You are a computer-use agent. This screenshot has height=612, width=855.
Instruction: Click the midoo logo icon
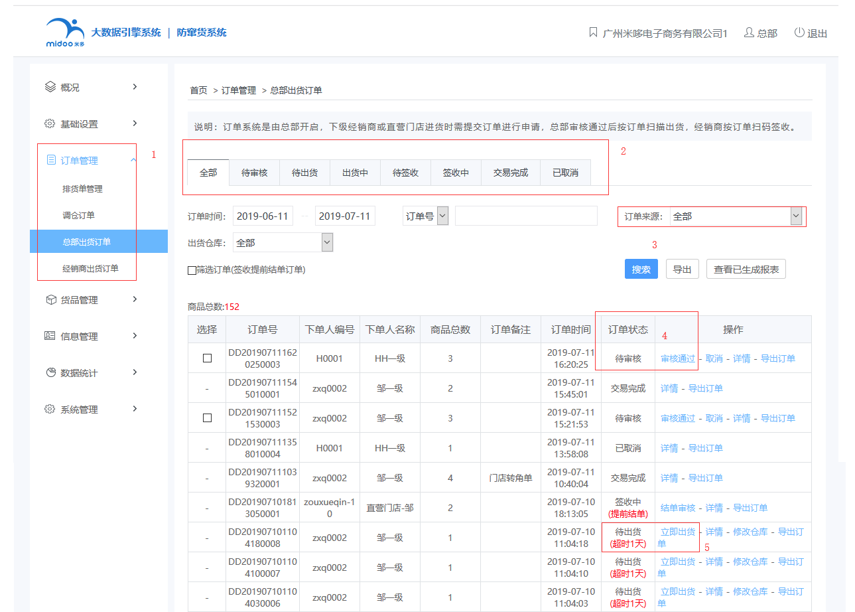tap(65, 33)
